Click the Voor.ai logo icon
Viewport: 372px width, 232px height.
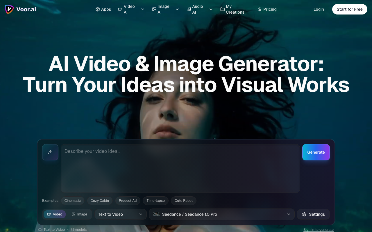tap(9, 9)
